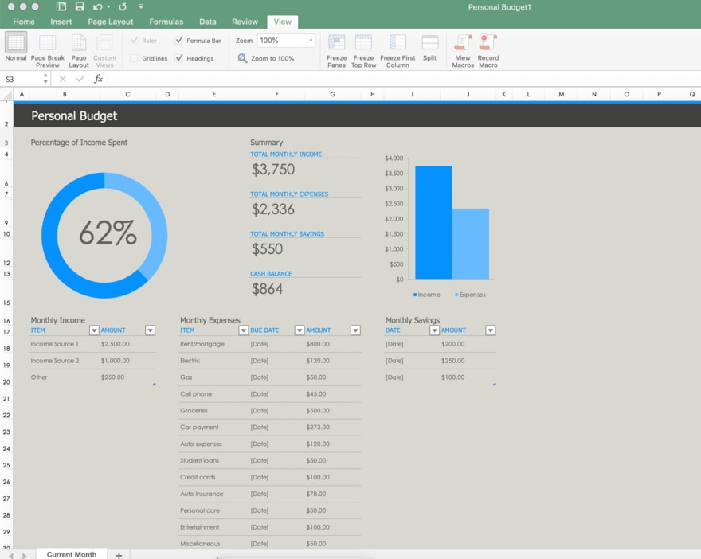Viewport: 701px width, 559px height.
Task: Step the Name Box arrows
Action: tap(45, 79)
